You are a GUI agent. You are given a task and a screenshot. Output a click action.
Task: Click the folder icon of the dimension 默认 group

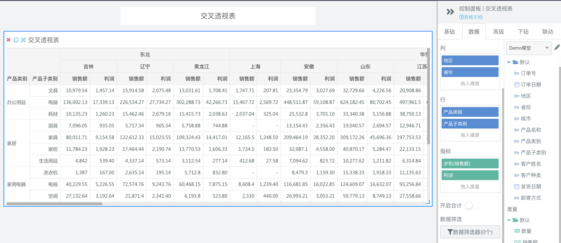515,62
